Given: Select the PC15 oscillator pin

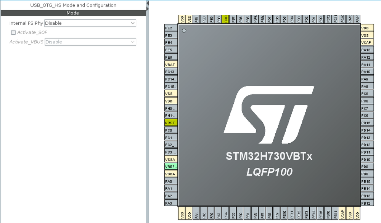Looking at the screenshot, I should pos(171,86).
